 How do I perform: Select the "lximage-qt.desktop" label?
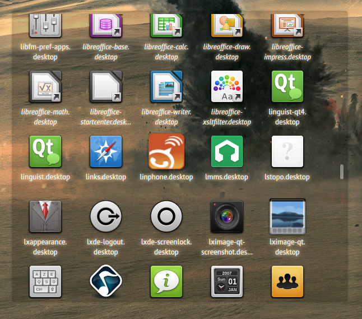click(x=287, y=247)
